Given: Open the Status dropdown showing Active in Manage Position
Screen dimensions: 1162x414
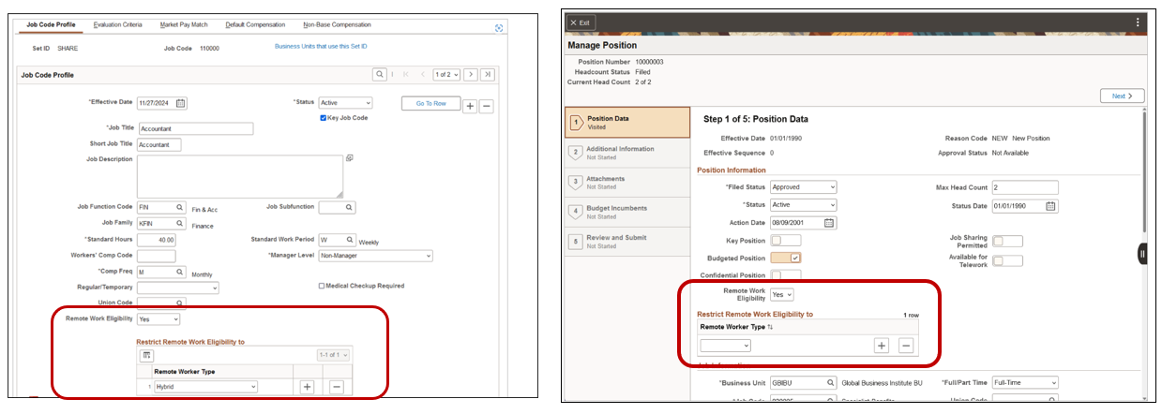Looking at the screenshot, I should point(803,204).
